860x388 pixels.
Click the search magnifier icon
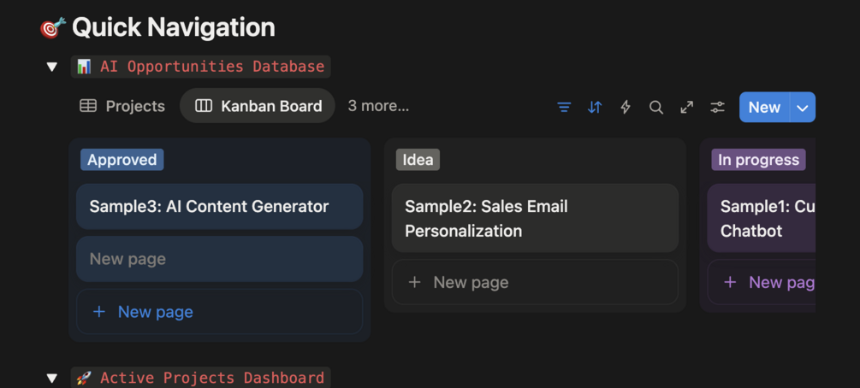[656, 107]
